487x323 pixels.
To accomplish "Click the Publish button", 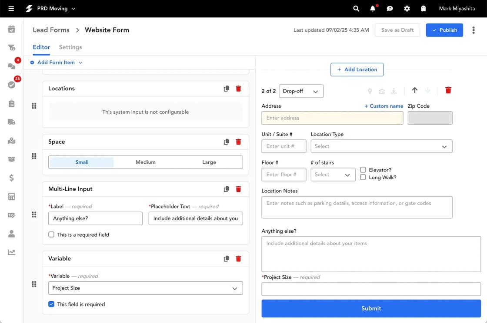I will [444, 30].
